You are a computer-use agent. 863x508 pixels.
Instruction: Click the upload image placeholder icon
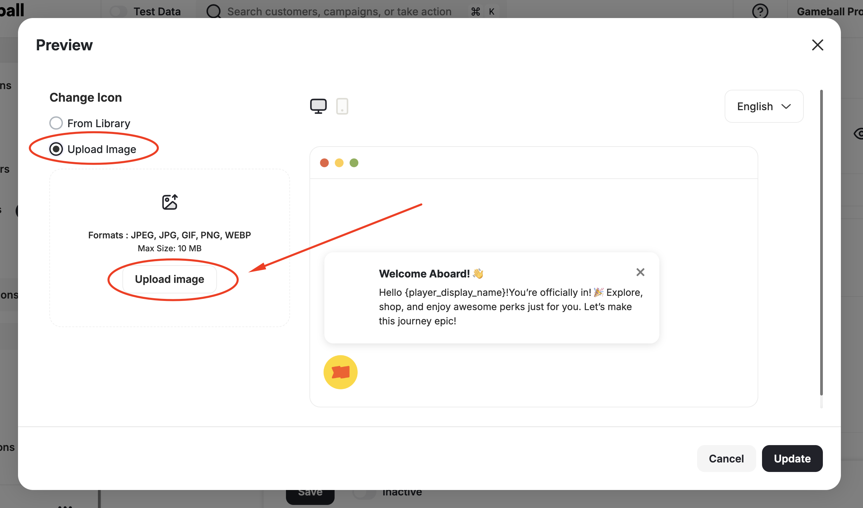tap(170, 202)
